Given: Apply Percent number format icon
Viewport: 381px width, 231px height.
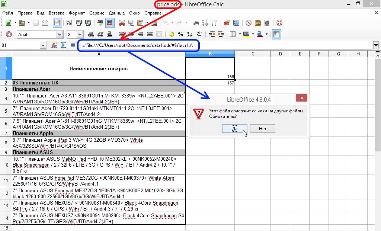Looking at the screenshot, I should 180,34.
